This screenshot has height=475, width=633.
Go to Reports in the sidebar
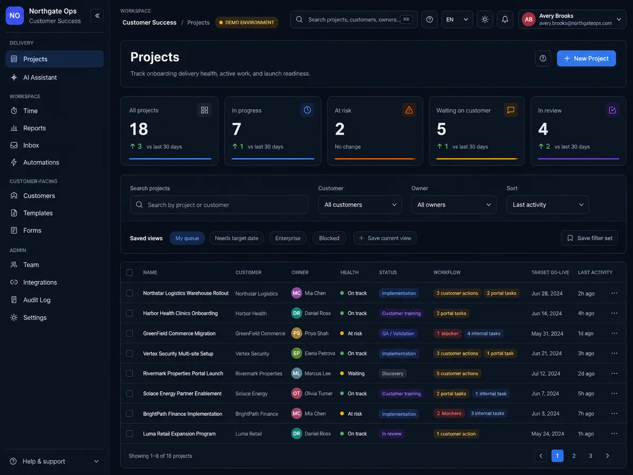54,128
